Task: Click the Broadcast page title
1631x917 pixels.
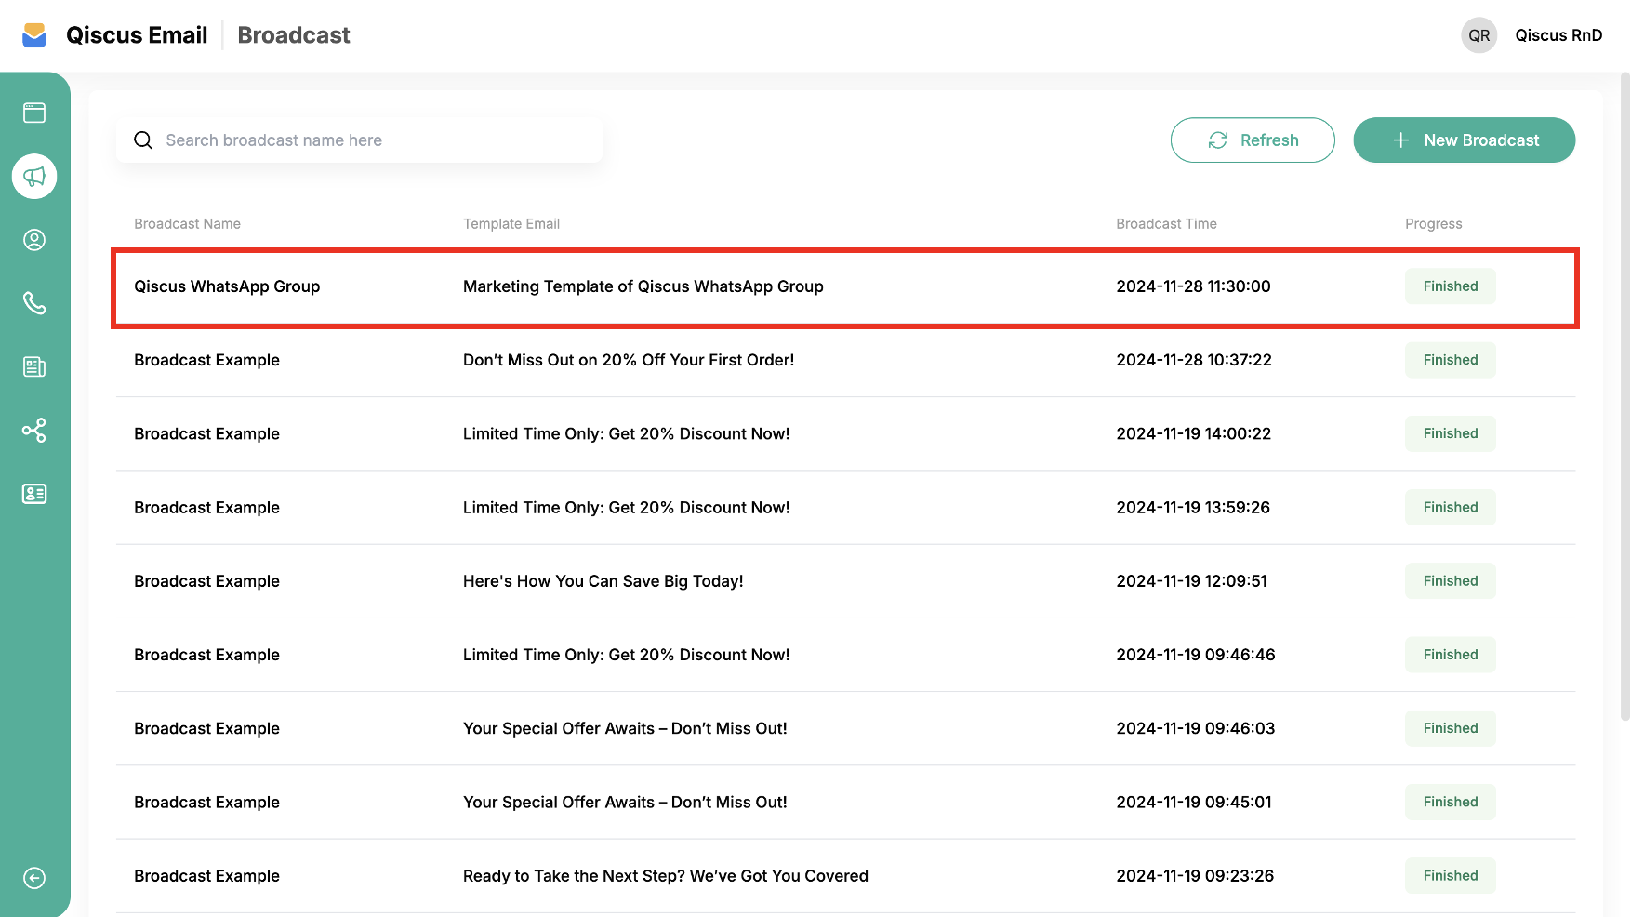Action: pos(294,35)
